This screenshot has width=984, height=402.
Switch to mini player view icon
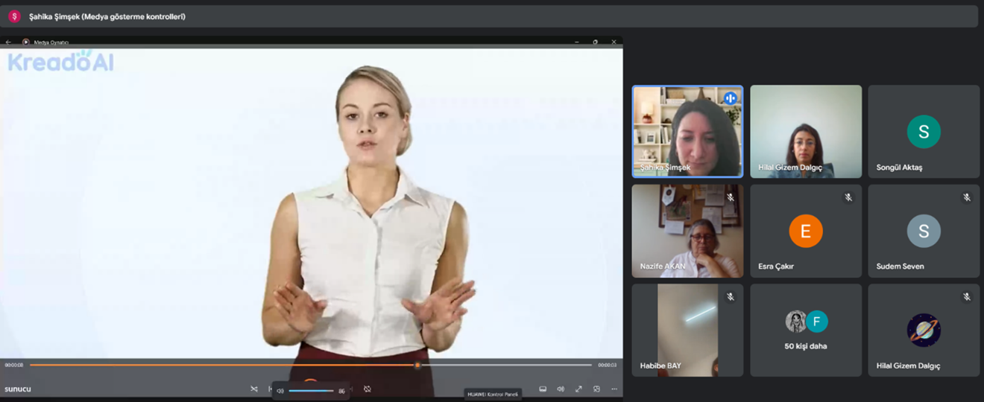pos(596,389)
